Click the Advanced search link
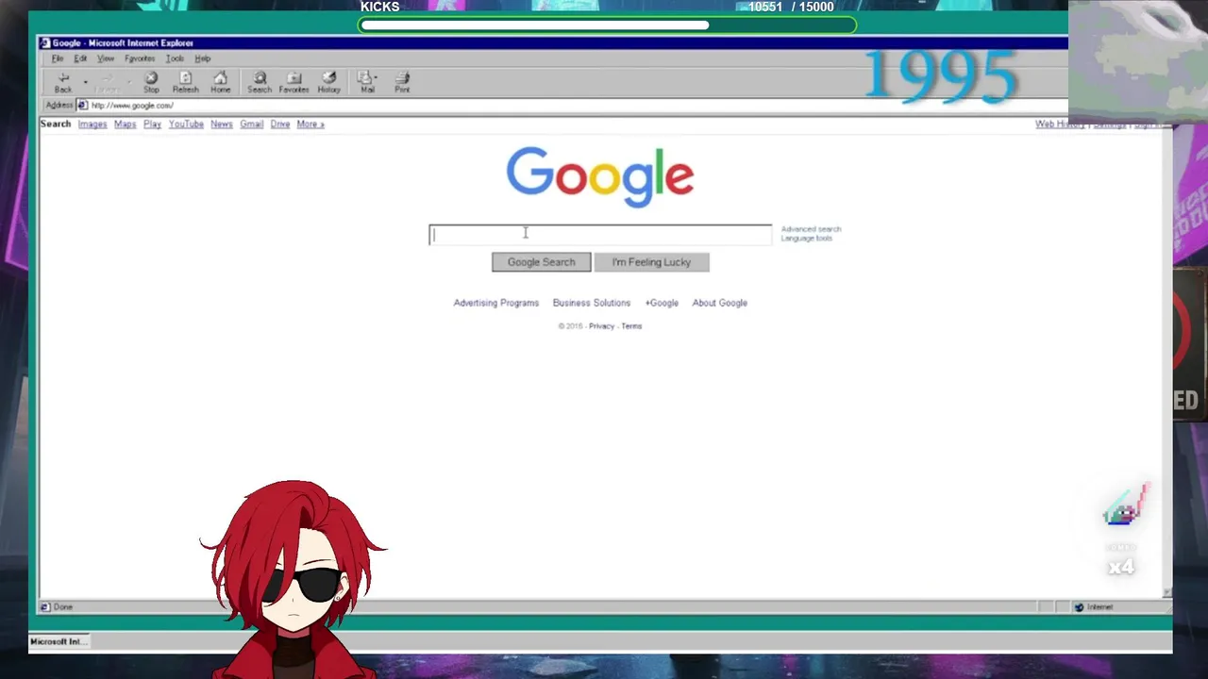The height and width of the screenshot is (679, 1208). pyautogui.click(x=811, y=229)
